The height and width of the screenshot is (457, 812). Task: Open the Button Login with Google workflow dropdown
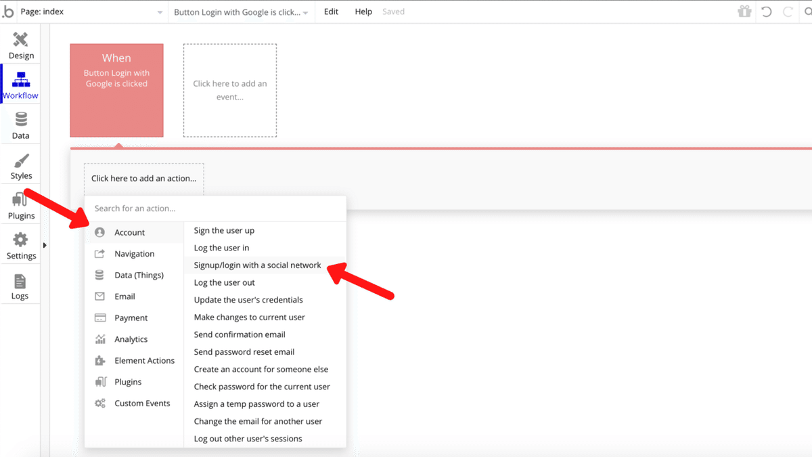coord(241,12)
